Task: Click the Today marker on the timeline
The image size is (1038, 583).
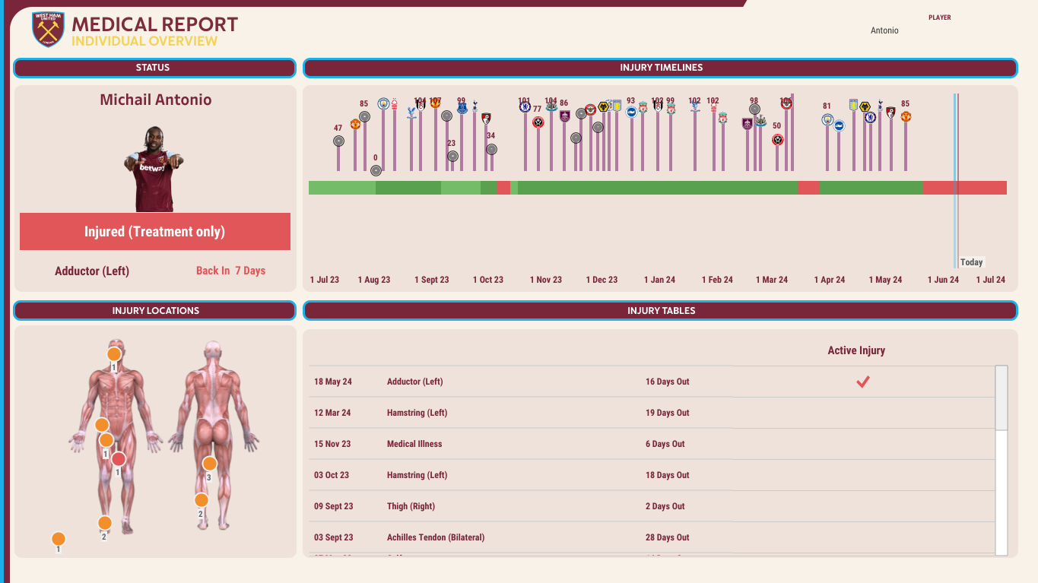Action: tap(972, 262)
